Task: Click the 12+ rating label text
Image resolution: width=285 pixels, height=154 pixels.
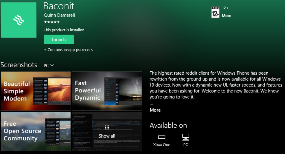Action: tap(225, 8)
